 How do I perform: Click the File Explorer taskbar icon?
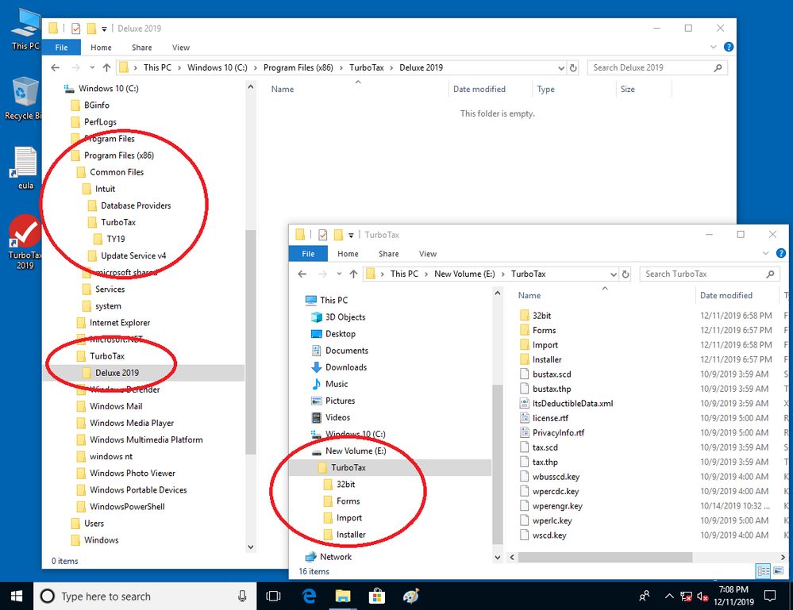(343, 597)
